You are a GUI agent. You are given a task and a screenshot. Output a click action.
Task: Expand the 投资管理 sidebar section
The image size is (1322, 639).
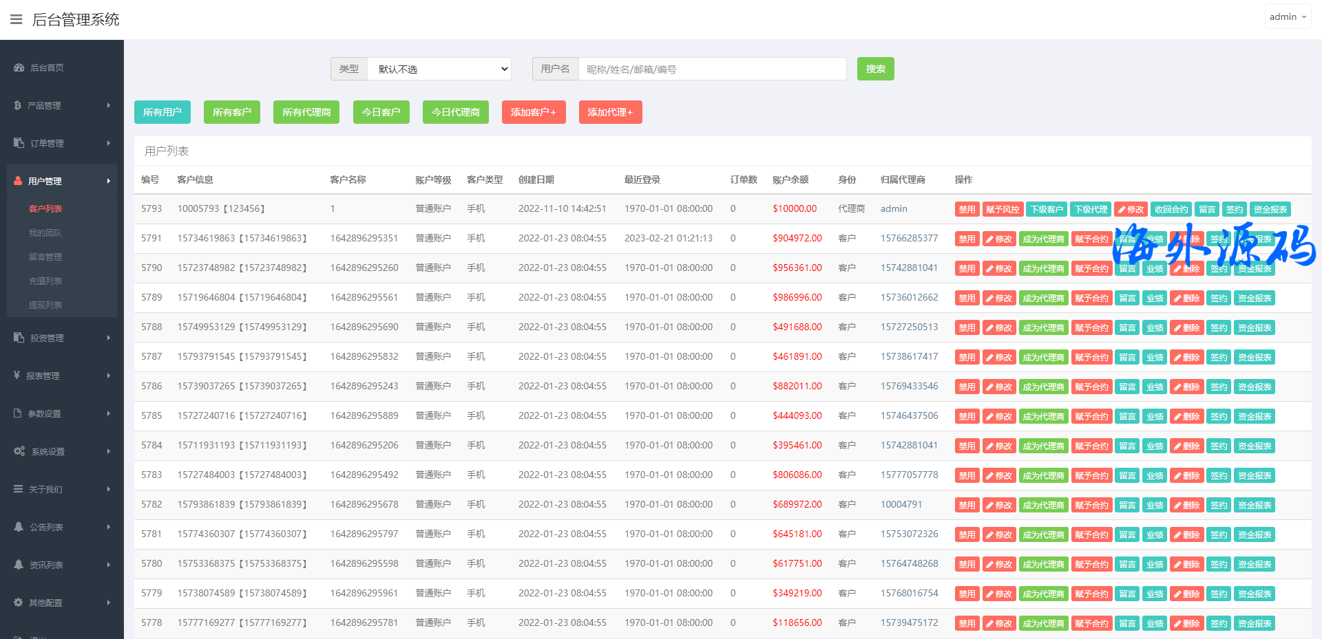click(x=62, y=338)
